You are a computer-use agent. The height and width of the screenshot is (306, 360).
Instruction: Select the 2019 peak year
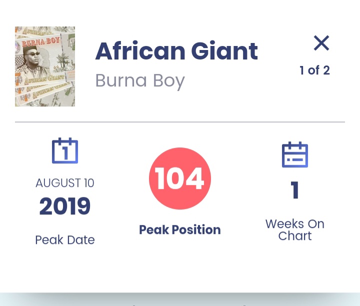(65, 206)
